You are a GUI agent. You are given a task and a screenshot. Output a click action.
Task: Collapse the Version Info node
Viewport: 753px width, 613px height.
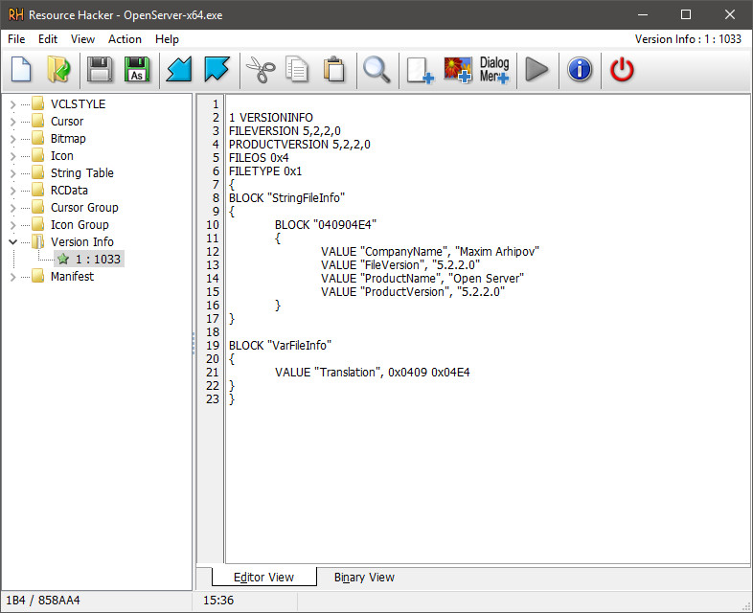pos(12,242)
